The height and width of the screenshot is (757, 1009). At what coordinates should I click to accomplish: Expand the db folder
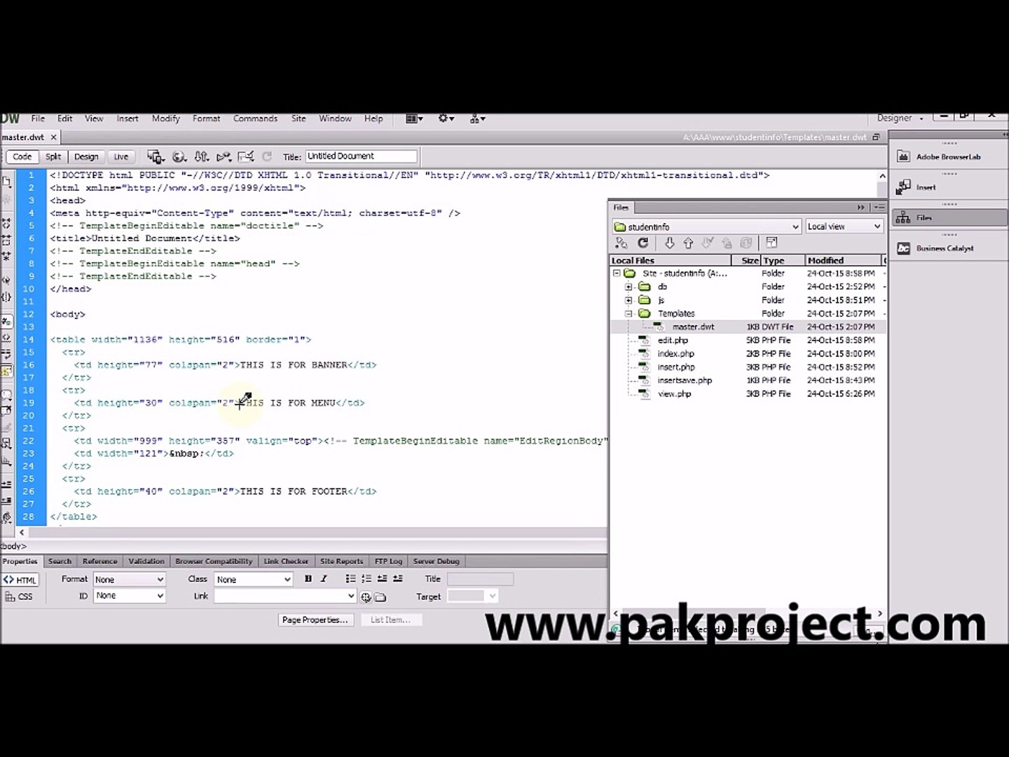629,287
